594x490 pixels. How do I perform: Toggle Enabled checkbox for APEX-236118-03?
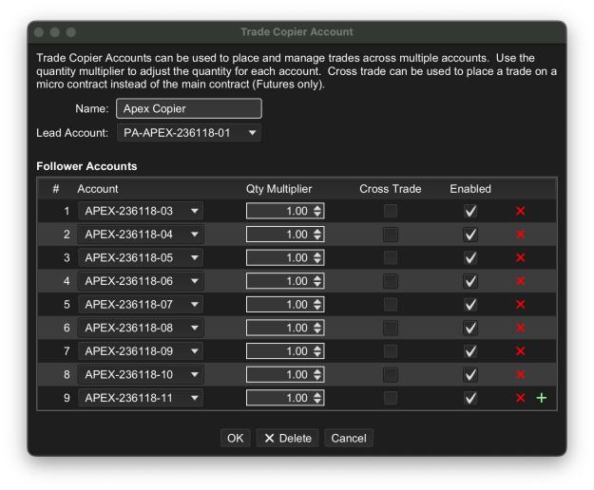pos(470,211)
